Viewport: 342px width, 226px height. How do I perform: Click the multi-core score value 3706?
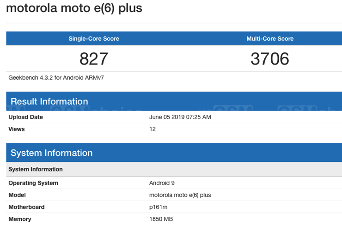[x=270, y=59]
